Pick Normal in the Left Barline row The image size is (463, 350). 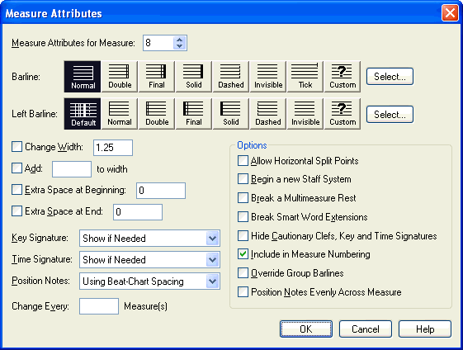pos(120,114)
